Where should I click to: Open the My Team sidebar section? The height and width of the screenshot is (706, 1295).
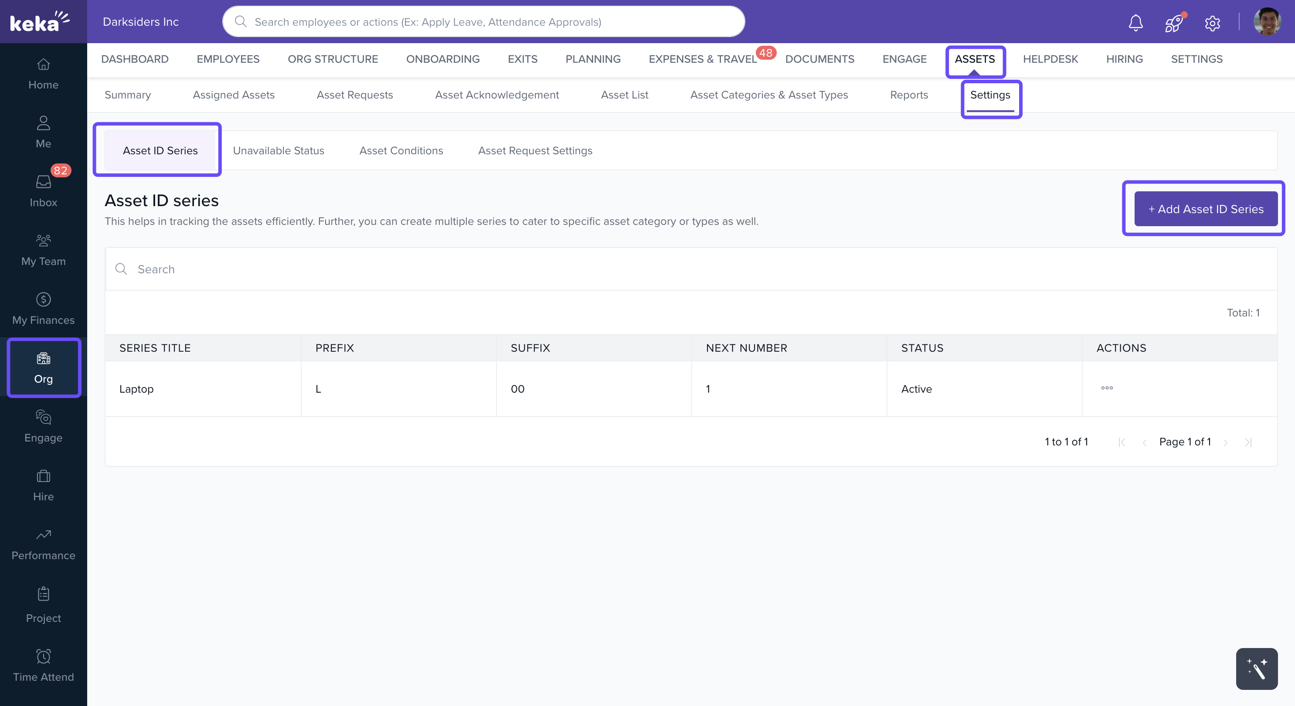[x=43, y=250]
